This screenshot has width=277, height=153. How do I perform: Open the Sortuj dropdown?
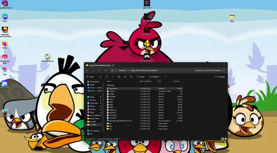point(141,77)
